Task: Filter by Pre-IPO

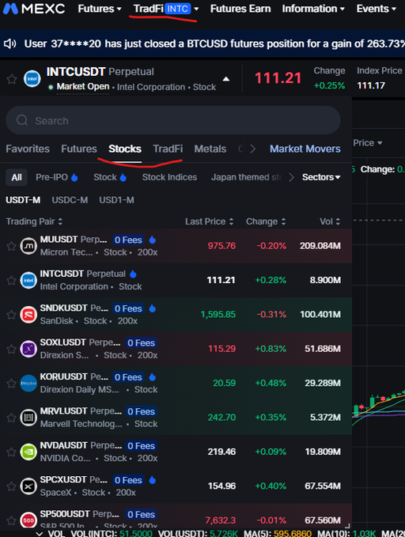Action: 57,177
